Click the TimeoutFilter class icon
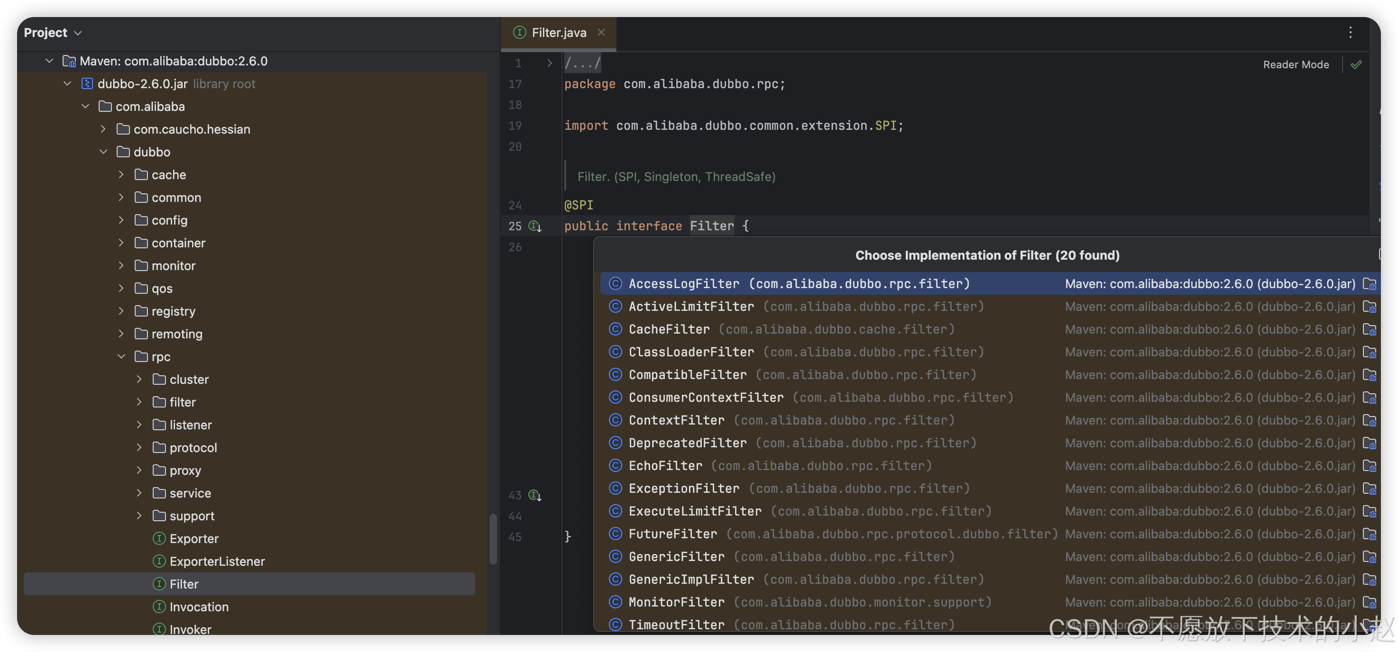 [x=615, y=625]
